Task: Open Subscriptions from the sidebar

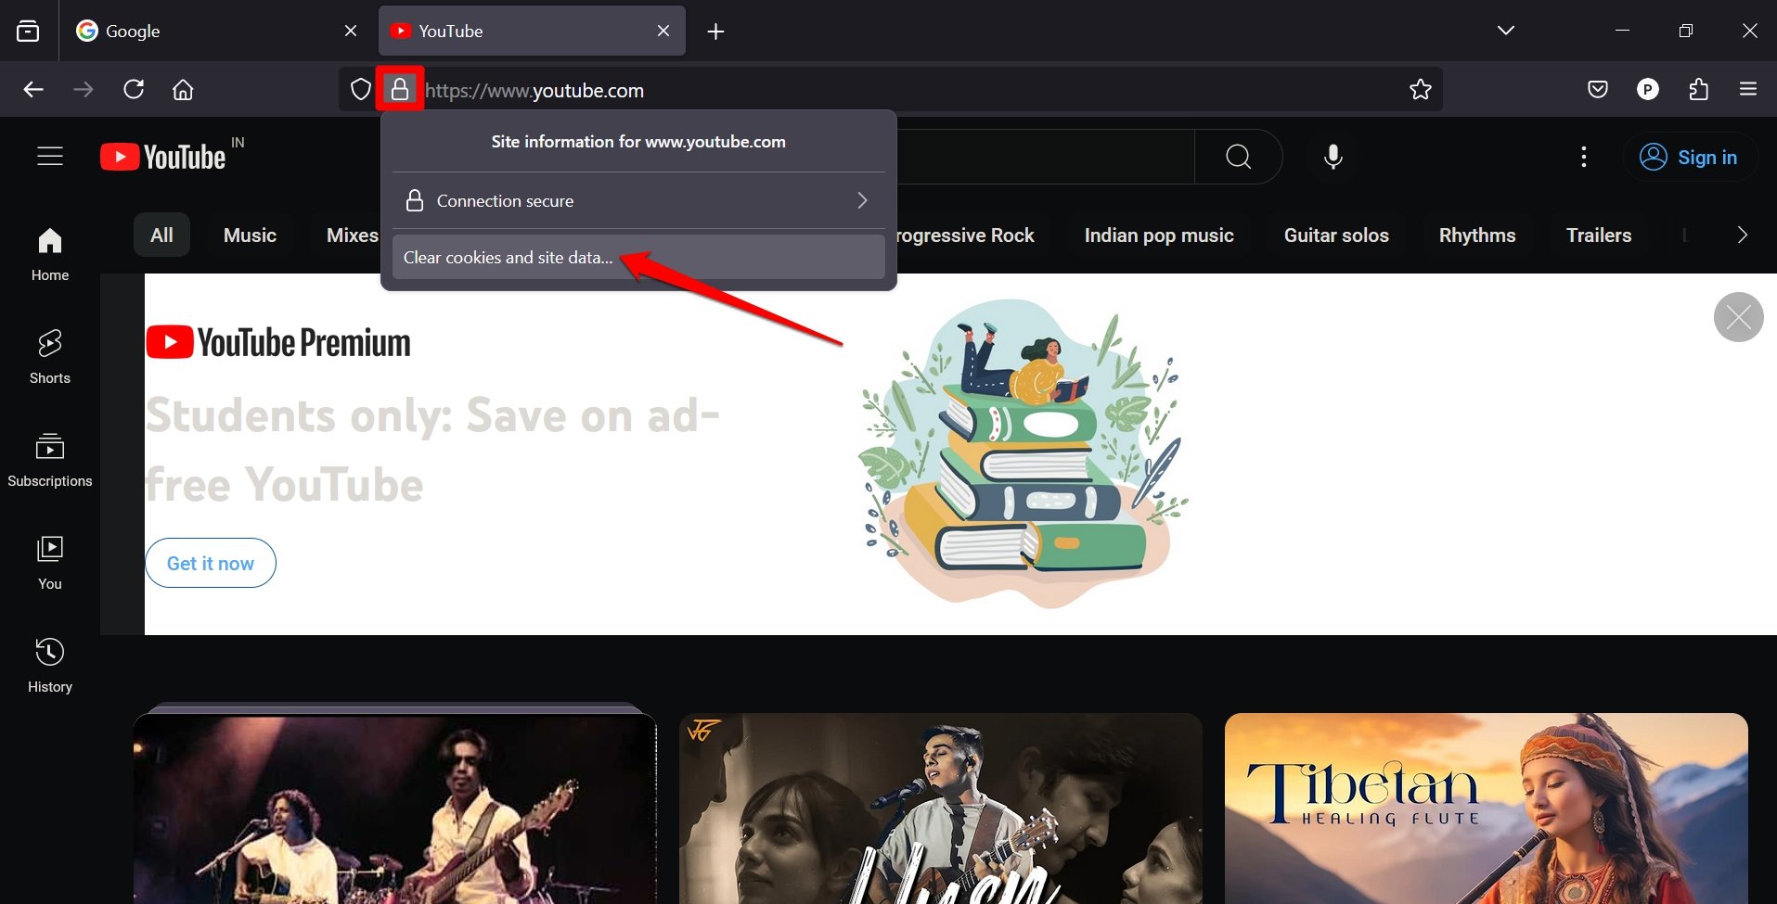Action: (x=50, y=460)
